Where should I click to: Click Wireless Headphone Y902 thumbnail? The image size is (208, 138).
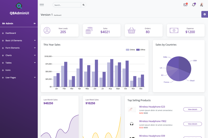(132, 124)
